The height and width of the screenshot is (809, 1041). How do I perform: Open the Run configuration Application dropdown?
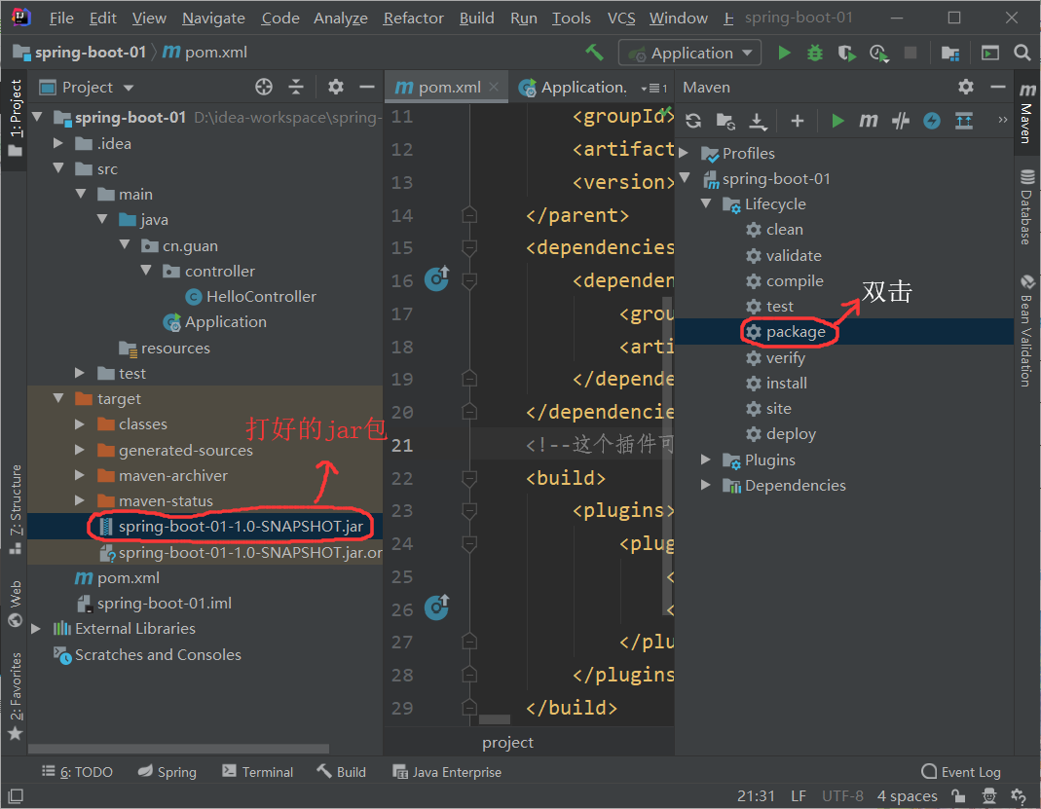click(689, 54)
